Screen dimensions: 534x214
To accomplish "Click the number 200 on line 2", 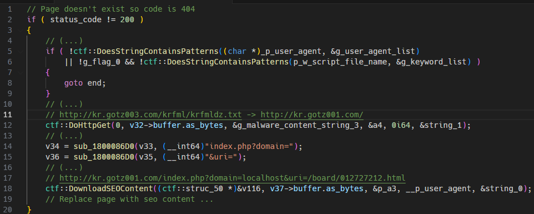I will coord(127,20).
